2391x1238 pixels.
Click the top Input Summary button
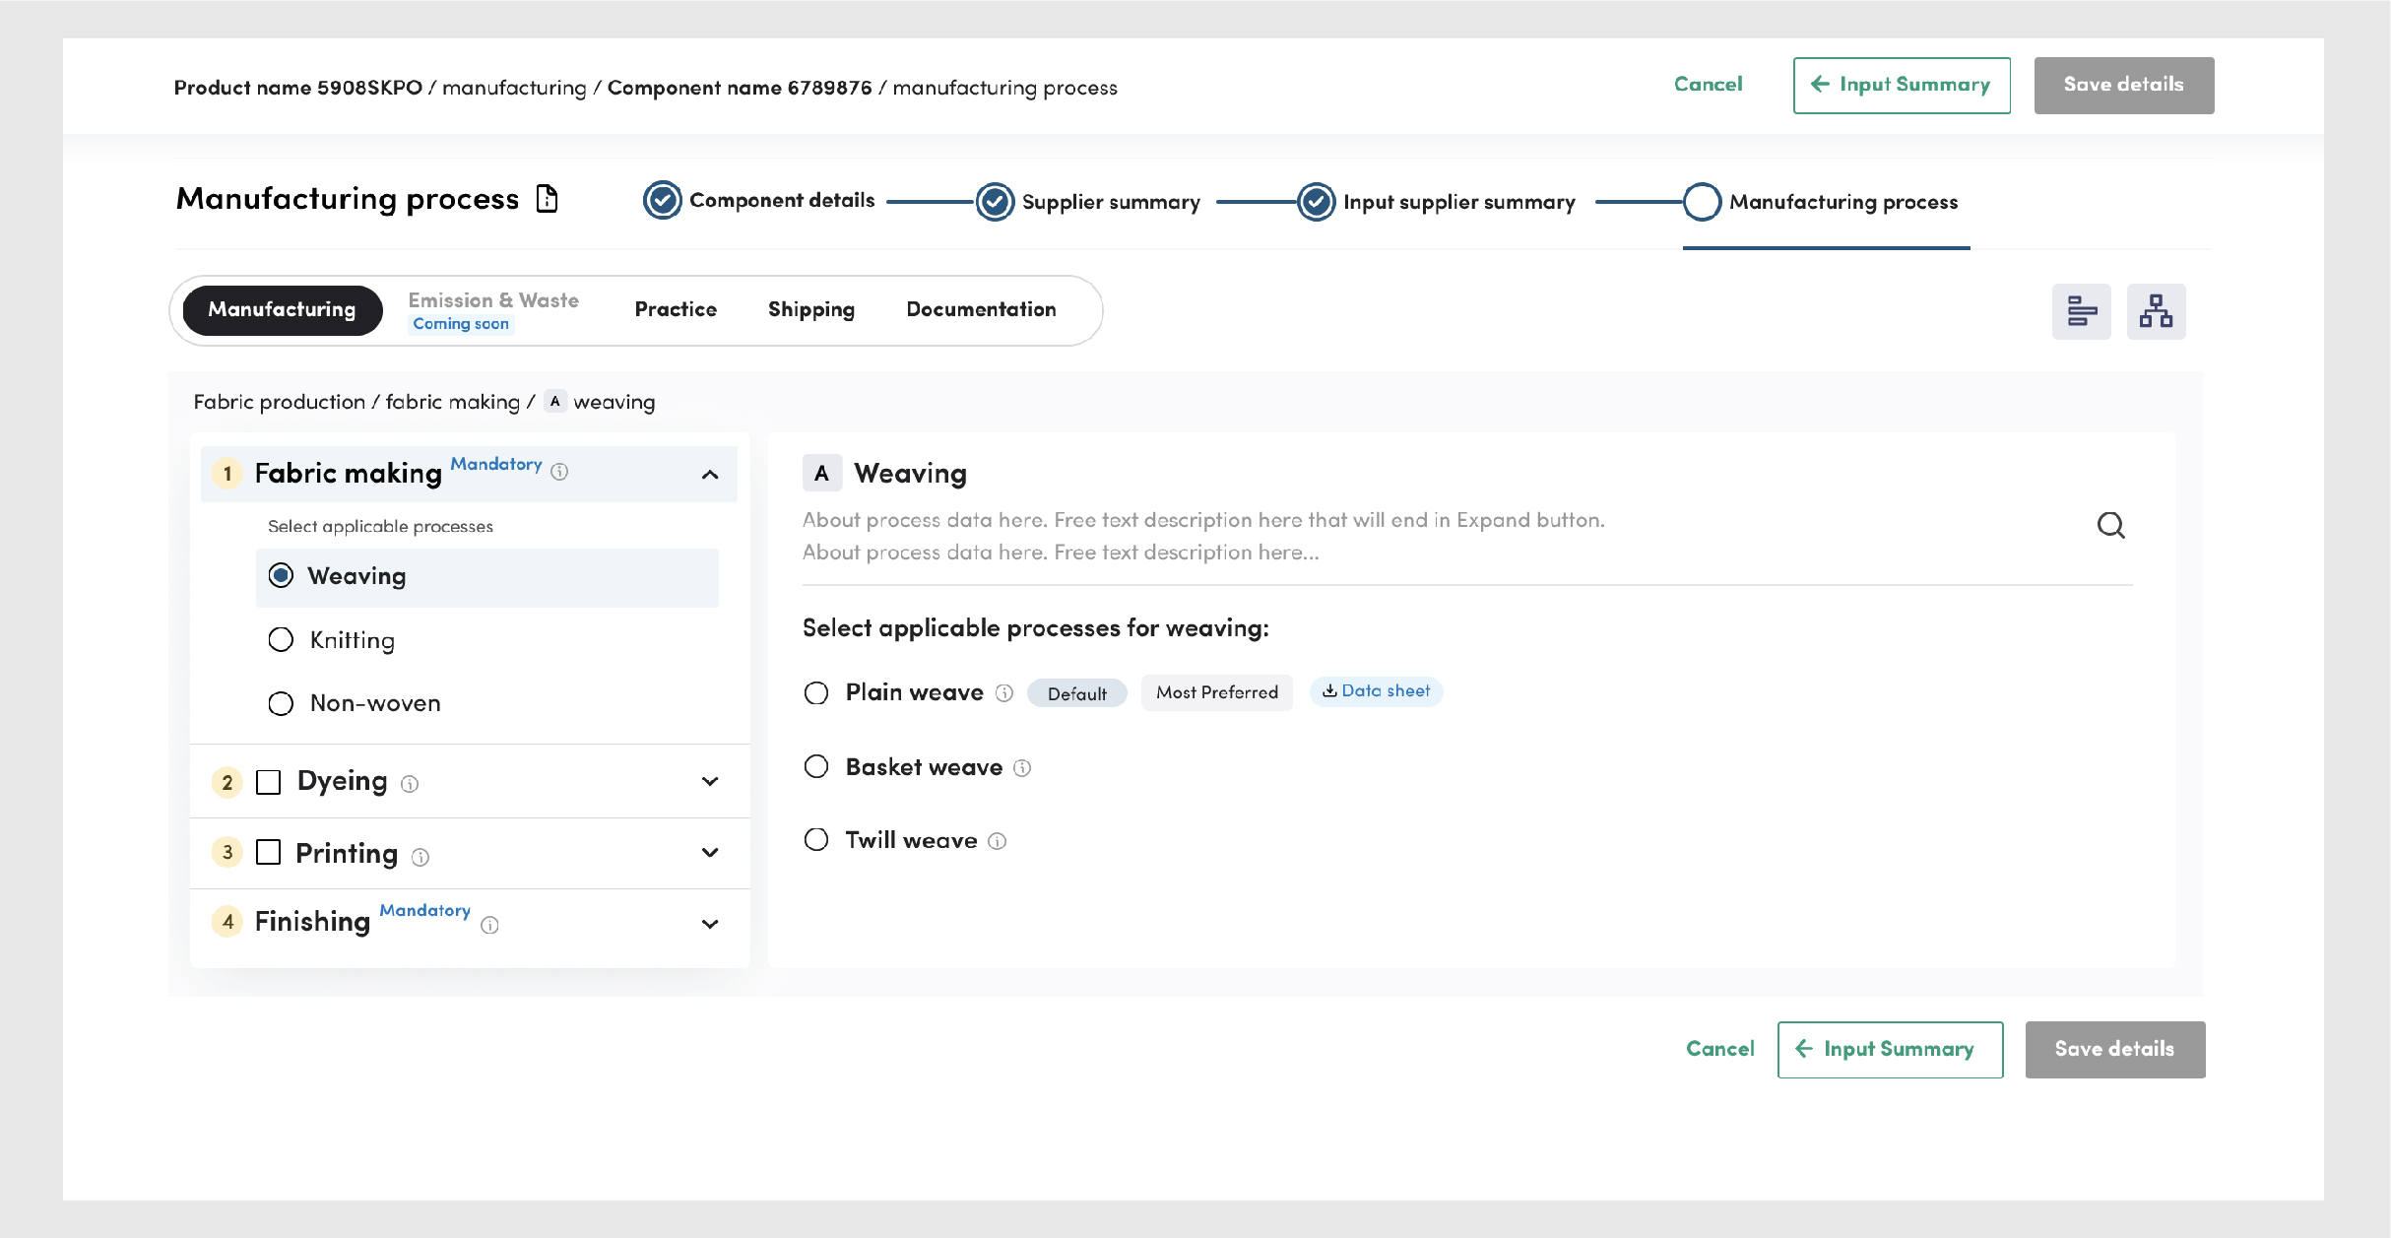[x=1901, y=86]
